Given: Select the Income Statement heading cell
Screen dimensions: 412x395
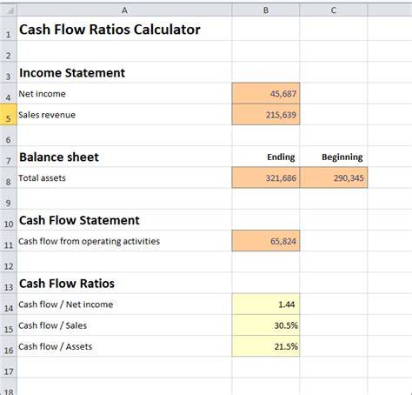Looking at the screenshot, I should (124, 72).
